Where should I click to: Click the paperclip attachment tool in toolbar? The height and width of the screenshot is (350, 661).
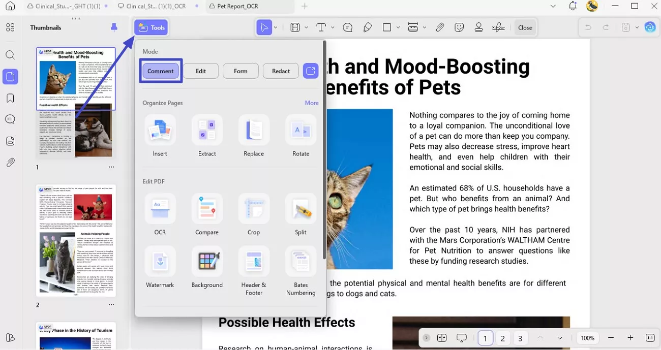tap(440, 27)
